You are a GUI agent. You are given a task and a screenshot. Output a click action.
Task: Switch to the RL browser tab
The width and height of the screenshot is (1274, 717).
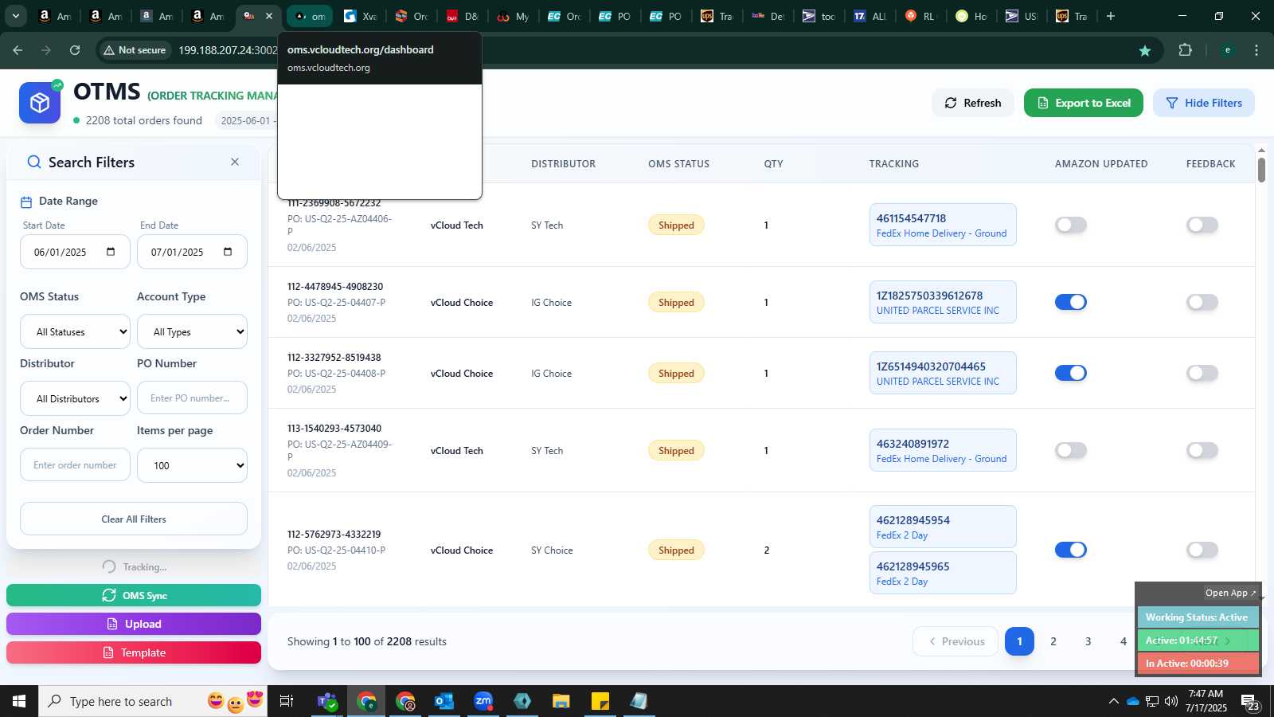[x=920, y=16]
